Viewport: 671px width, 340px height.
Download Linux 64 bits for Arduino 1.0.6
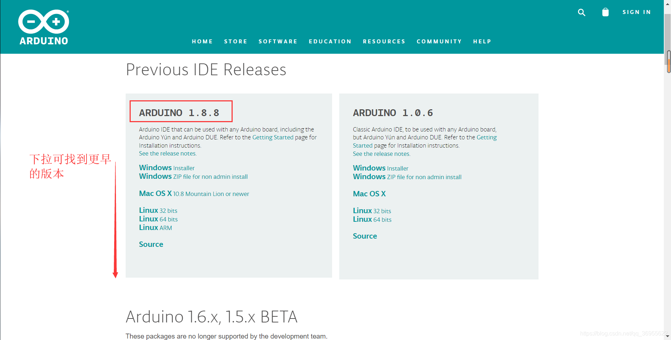372,219
